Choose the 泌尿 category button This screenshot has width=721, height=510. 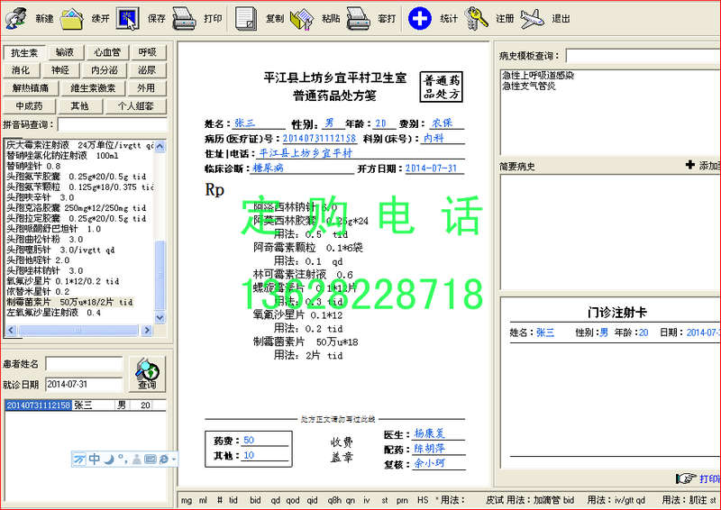(x=147, y=70)
